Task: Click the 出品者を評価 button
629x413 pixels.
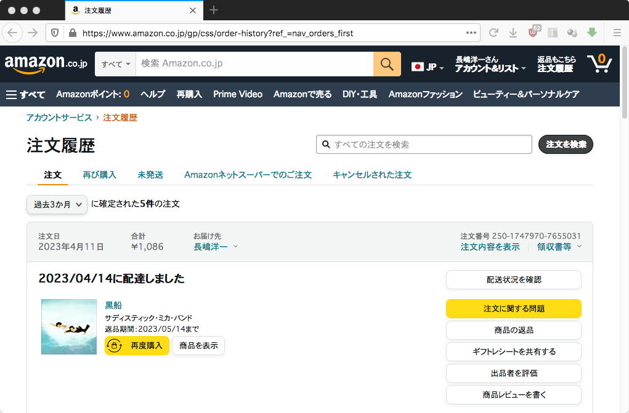Action: (513, 374)
